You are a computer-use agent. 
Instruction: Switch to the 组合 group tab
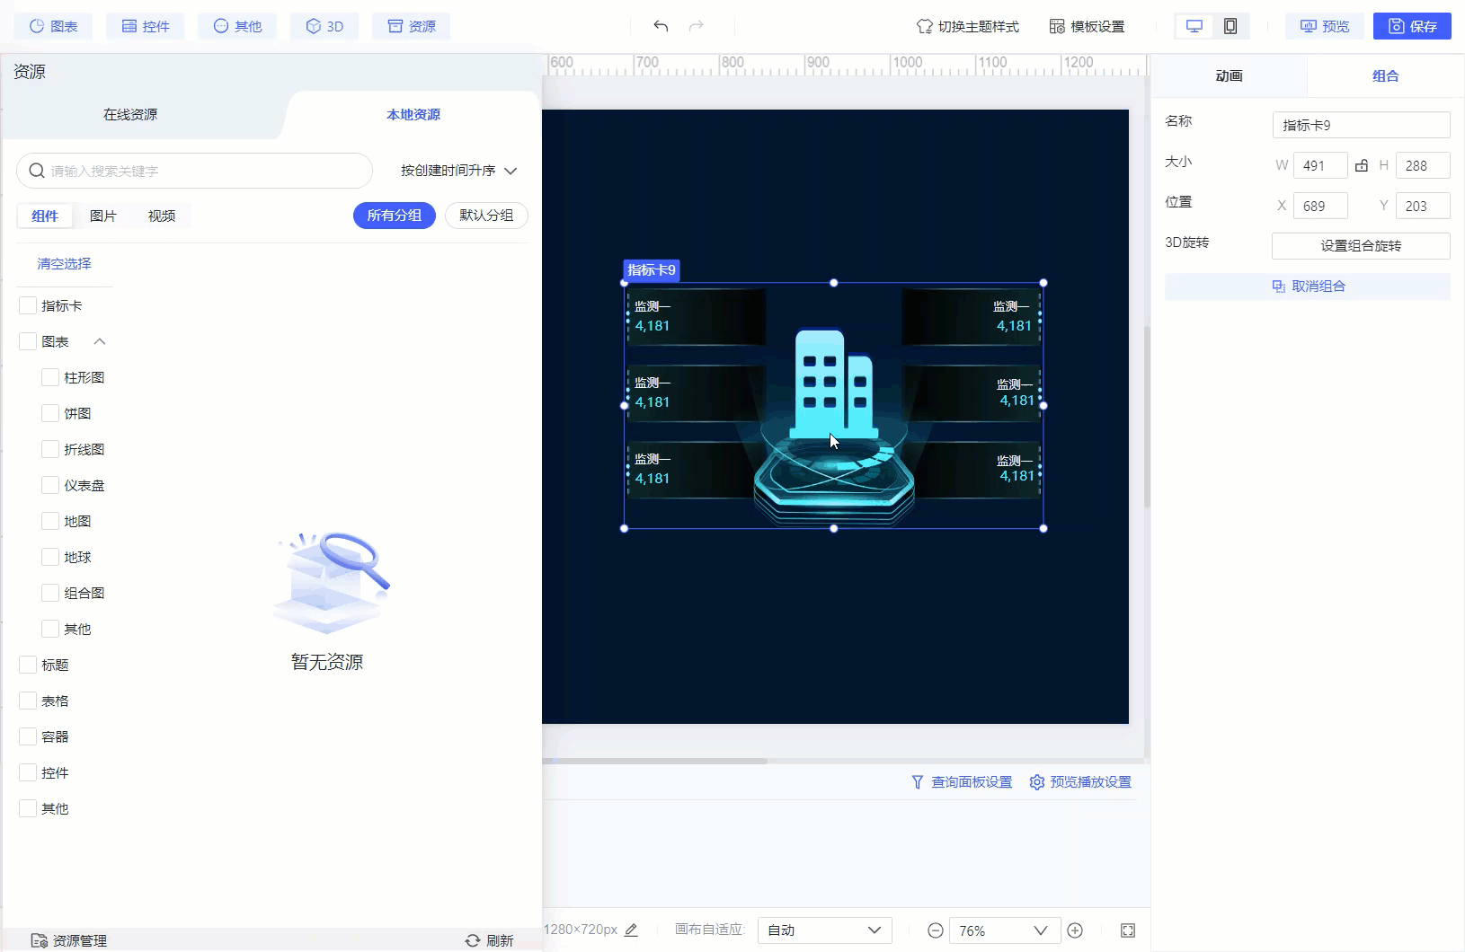point(1385,76)
